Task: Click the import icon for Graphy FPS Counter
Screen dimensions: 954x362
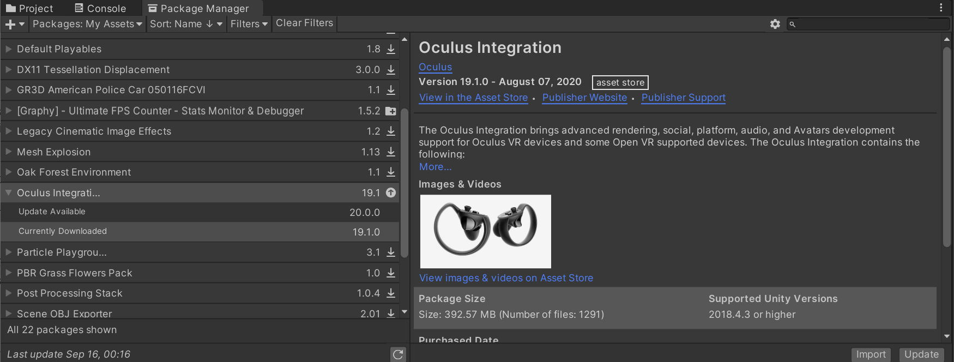Action: (x=391, y=111)
